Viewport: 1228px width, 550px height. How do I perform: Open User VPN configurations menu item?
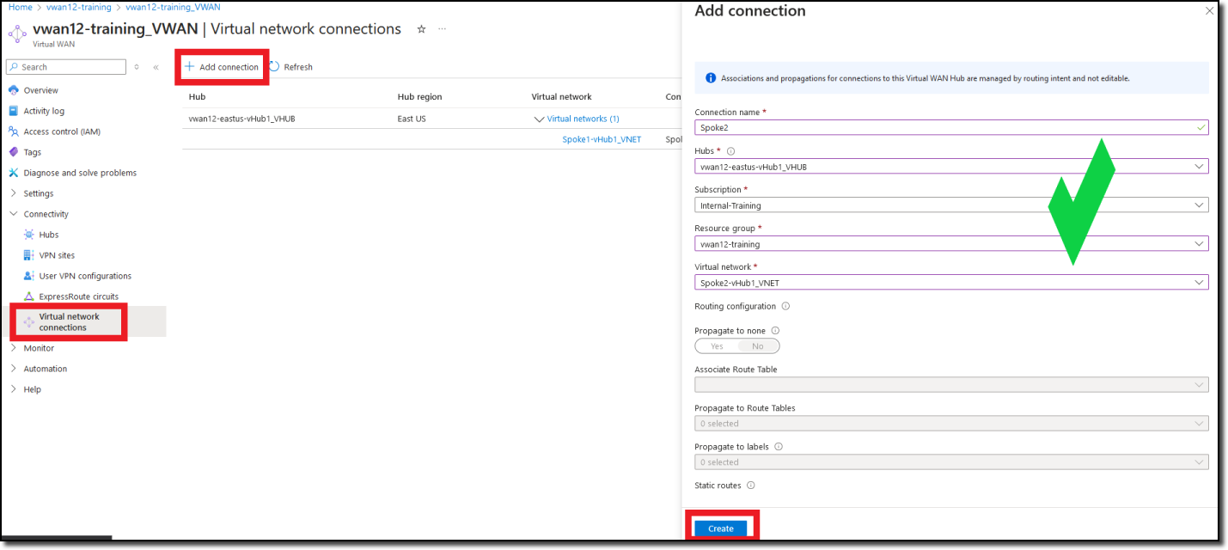pos(85,276)
